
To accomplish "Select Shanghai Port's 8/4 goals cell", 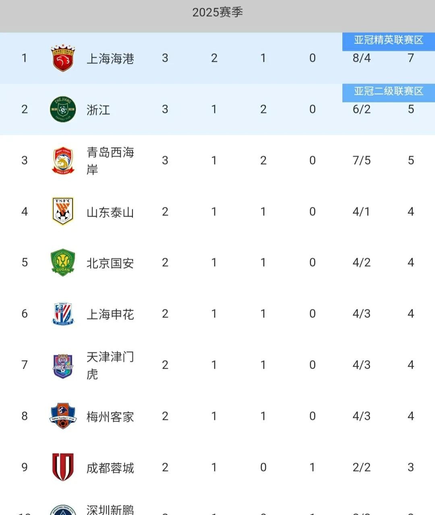I will 362,58.
